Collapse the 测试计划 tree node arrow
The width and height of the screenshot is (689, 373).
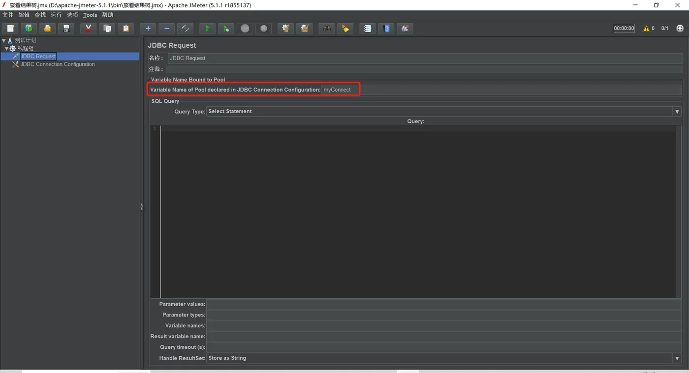click(x=4, y=41)
